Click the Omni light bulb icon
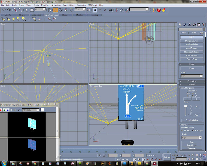This screenshot has height=166, width=207. (14, 19)
